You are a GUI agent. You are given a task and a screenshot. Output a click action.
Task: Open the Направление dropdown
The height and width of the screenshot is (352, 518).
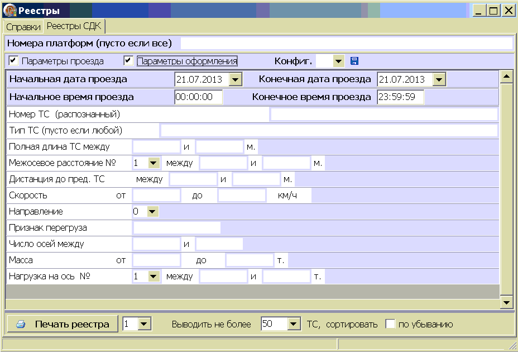152,212
